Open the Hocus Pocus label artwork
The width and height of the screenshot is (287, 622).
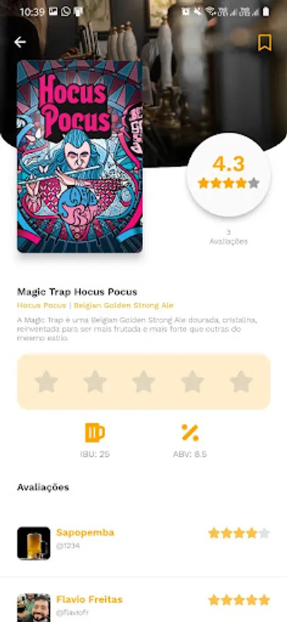point(80,156)
